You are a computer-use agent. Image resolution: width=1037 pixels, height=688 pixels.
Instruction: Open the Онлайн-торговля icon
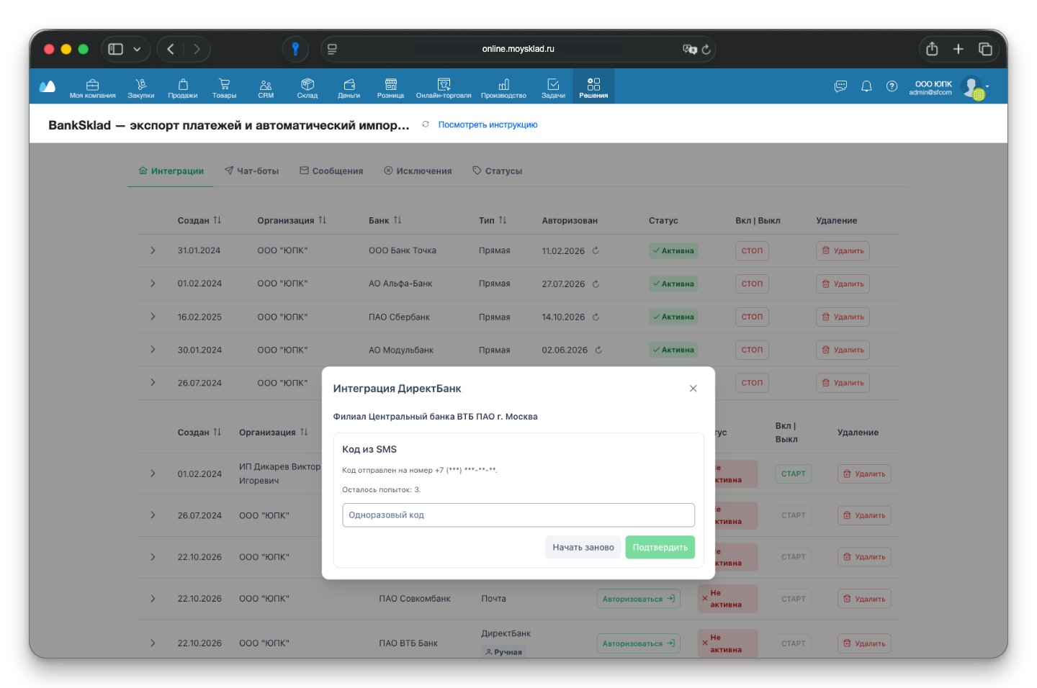point(444,84)
